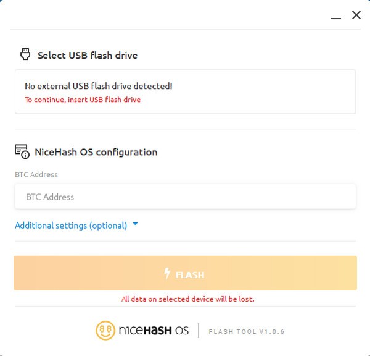The width and height of the screenshot is (370, 356).
Task: Click the red 'To continue, insert USB flash drive' text
Action: click(x=83, y=100)
